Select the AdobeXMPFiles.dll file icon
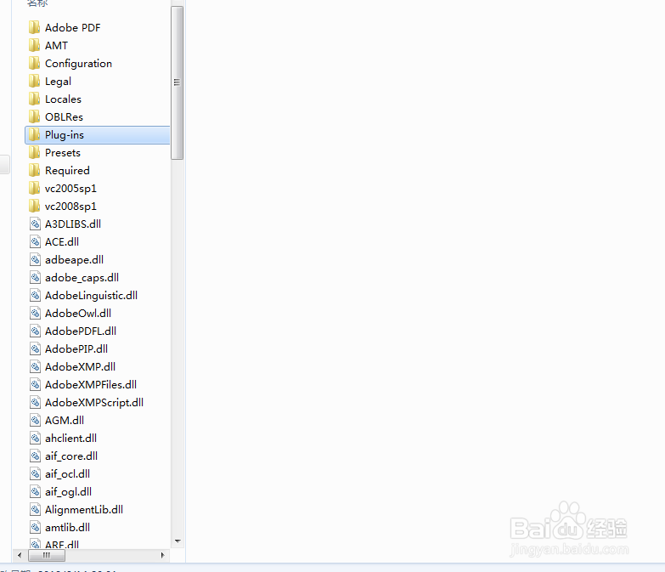This screenshot has height=572, width=665. click(35, 384)
